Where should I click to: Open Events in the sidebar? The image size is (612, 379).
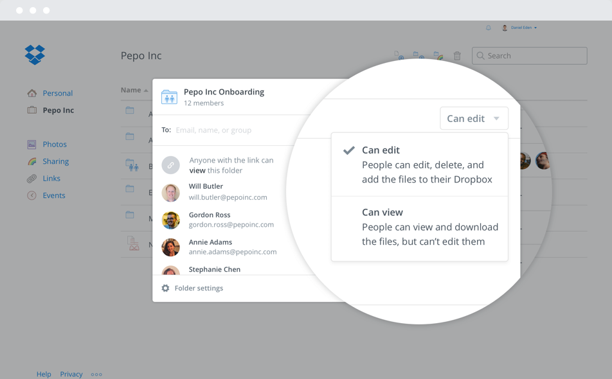pos(54,195)
